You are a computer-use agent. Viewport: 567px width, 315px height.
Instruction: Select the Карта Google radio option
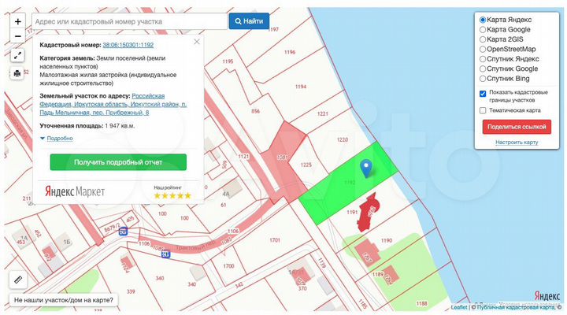click(483, 29)
